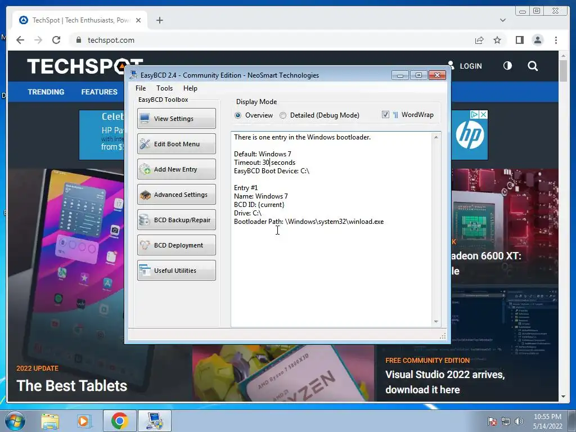The height and width of the screenshot is (432, 576).
Task: Click the 'Default: Windows 7' text line
Action: tap(262, 154)
